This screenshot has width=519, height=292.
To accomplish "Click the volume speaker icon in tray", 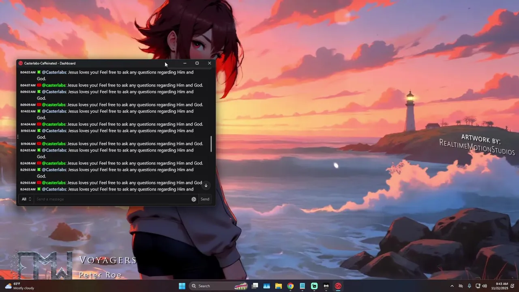I will (485, 286).
